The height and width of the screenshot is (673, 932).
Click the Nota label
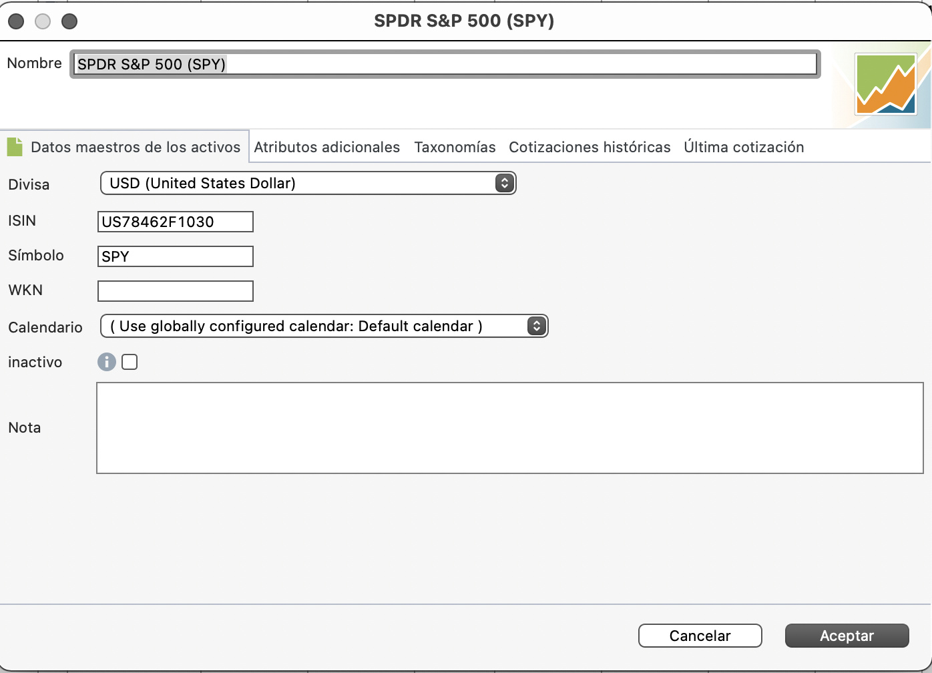tap(25, 427)
